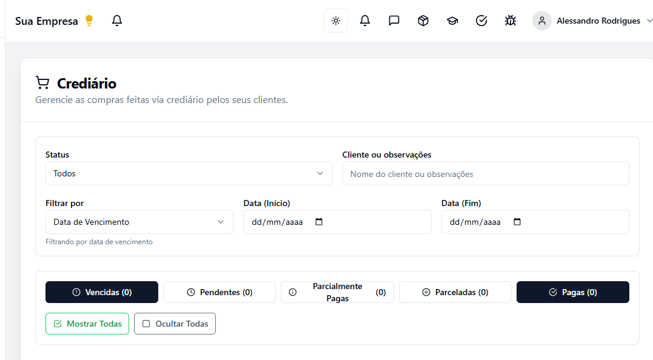
Task: Click the shopping cart icon beside Crediário
Action: click(x=42, y=83)
